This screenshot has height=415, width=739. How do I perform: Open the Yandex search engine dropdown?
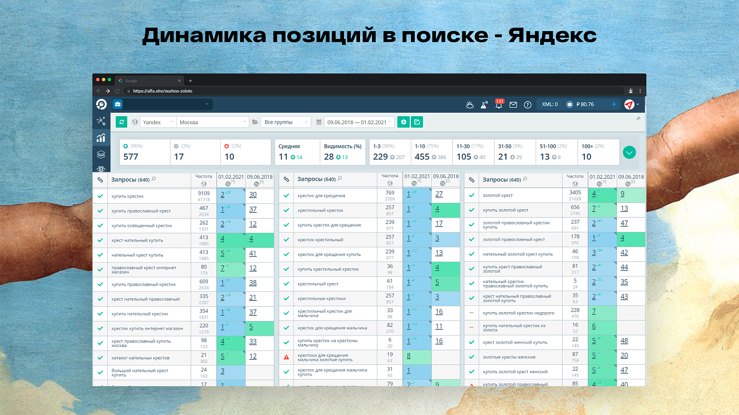click(x=157, y=122)
